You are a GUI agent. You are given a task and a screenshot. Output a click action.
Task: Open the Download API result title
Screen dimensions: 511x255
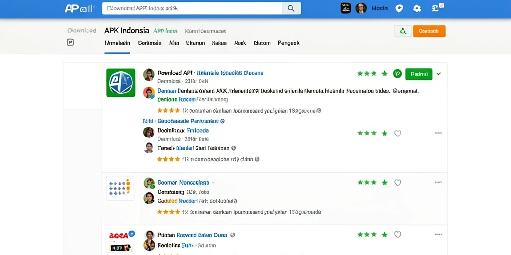point(210,73)
